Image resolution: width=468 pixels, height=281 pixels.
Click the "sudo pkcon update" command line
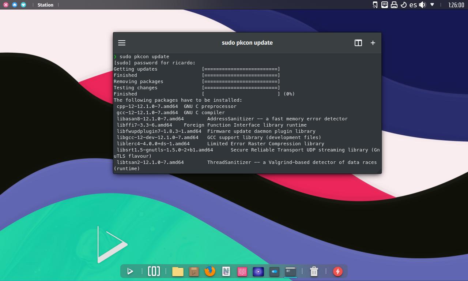point(144,57)
